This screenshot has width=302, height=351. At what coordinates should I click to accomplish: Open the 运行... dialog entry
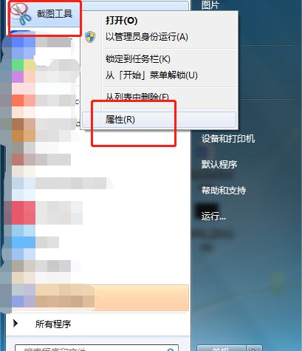[x=213, y=216]
